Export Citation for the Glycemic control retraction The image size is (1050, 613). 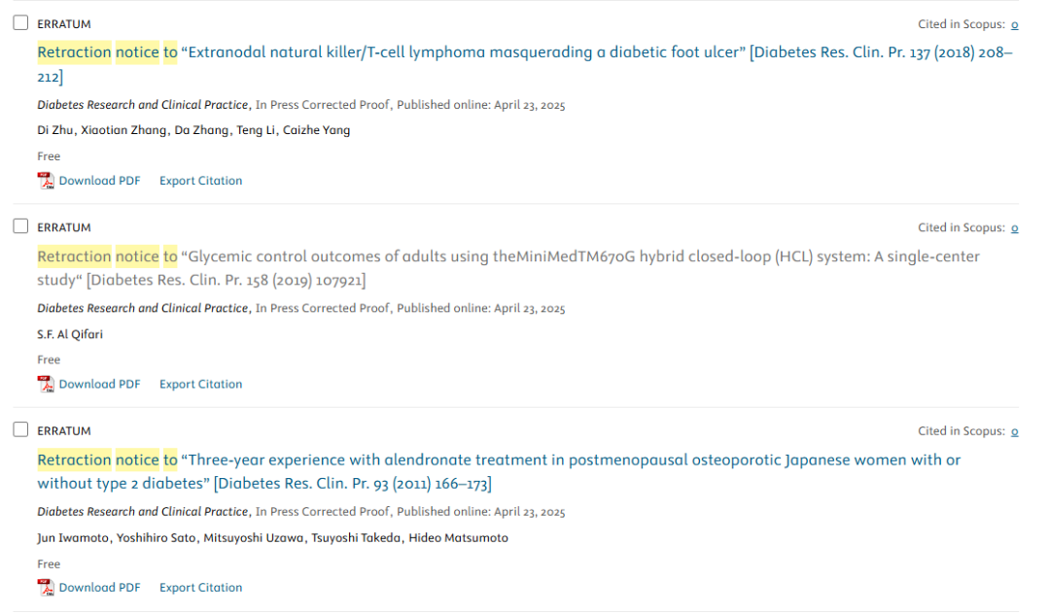[x=201, y=384]
